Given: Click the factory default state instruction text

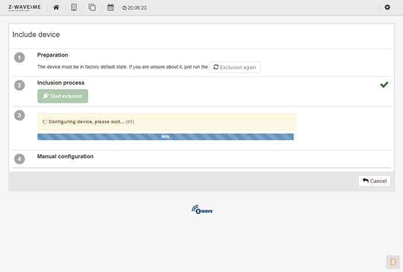Looking at the screenshot, I should click(x=123, y=67).
